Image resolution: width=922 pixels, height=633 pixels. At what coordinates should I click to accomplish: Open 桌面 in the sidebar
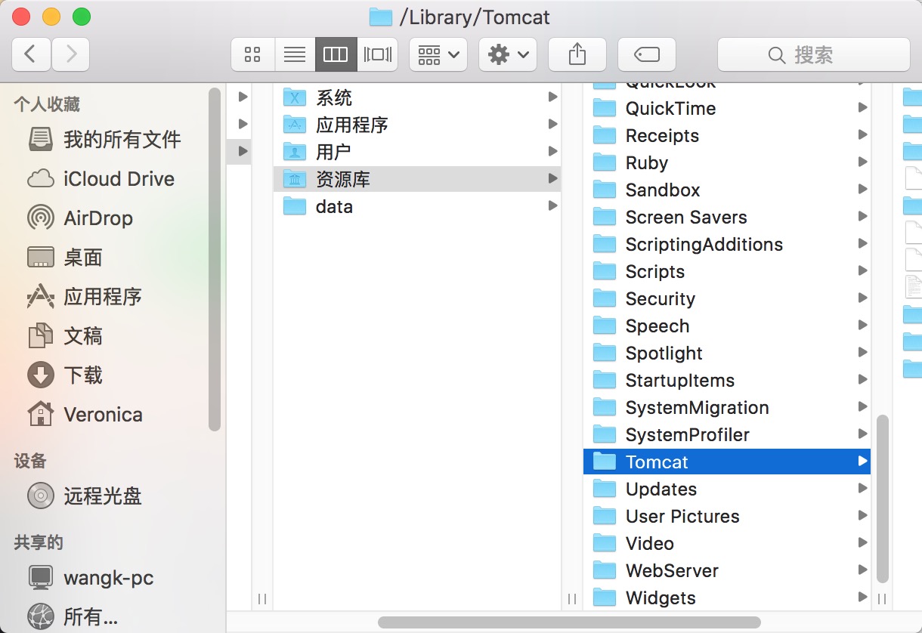click(65, 258)
